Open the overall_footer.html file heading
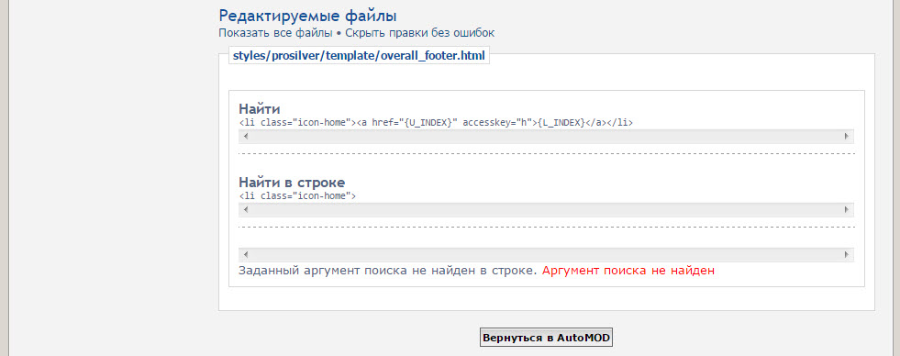Image resolution: width=900 pixels, height=356 pixels. pos(359,56)
